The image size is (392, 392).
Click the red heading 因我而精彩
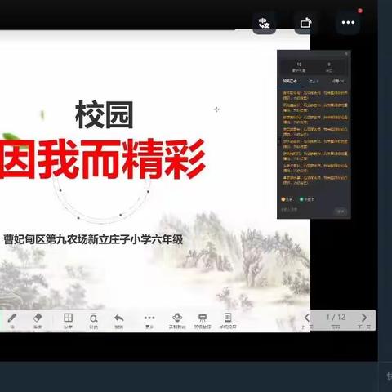(x=102, y=159)
